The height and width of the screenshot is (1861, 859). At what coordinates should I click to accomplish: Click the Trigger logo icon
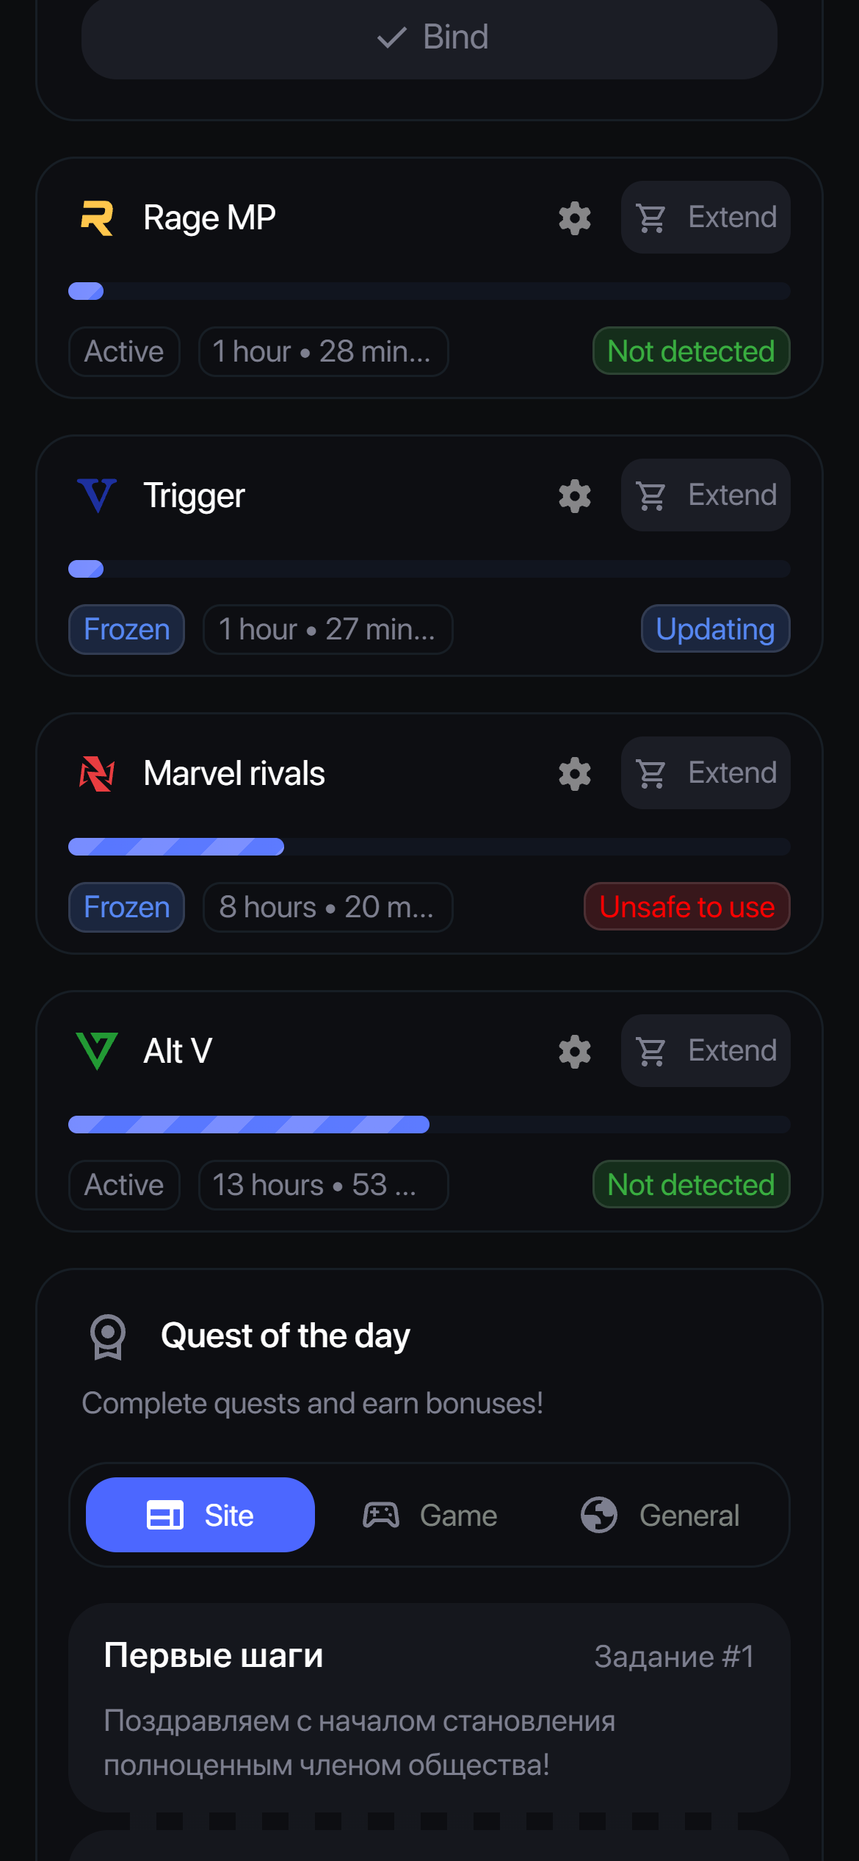(x=97, y=495)
